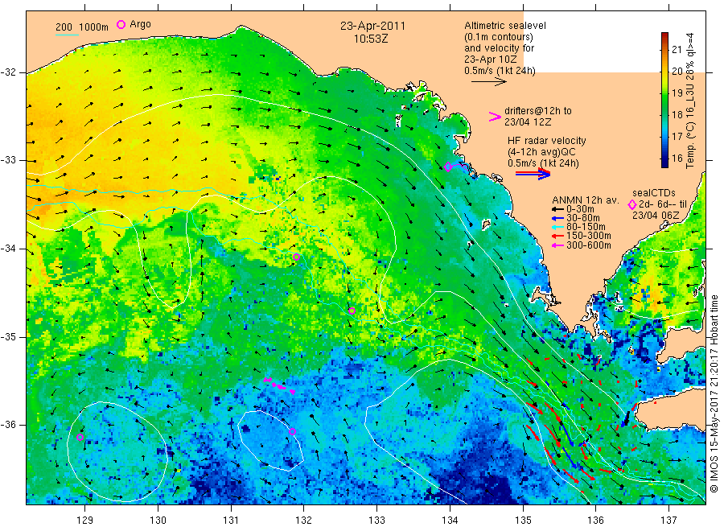Click the 21 degree colorbar tick label
The width and height of the screenshot is (724, 531).
[x=677, y=49]
